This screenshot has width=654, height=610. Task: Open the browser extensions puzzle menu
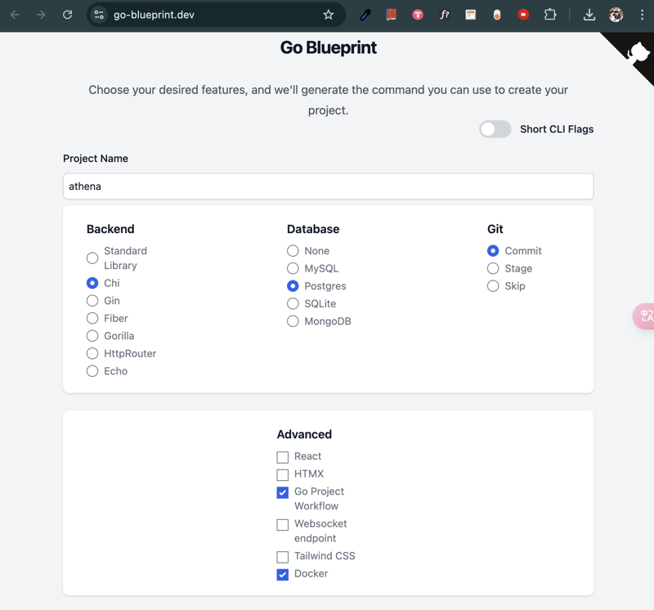tap(549, 15)
